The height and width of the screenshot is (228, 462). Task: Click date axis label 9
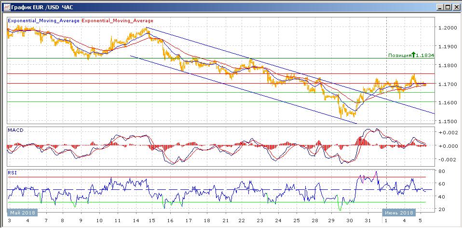(81, 221)
